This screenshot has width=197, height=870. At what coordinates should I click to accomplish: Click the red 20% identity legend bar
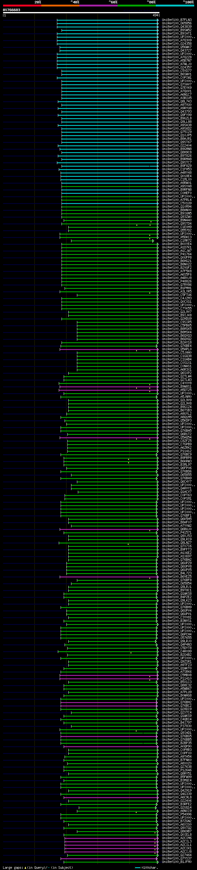[x=22, y=6]
